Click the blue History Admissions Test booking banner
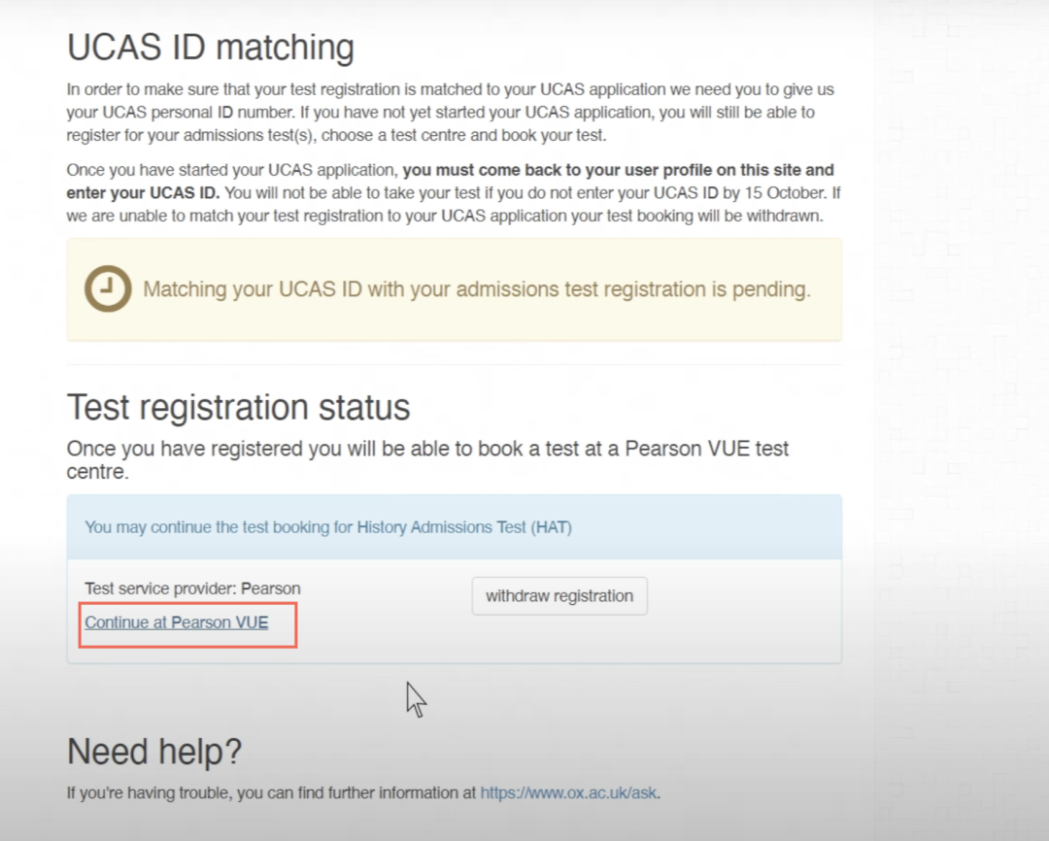Viewport: 1049px width, 841px height. [x=455, y=527]
